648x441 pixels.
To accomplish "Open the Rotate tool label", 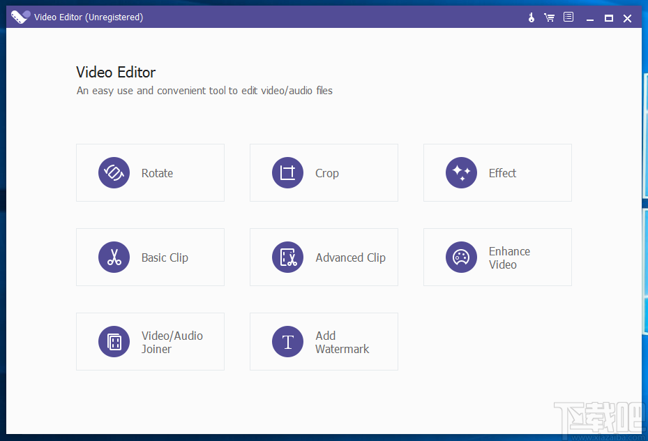I will click(x=157, y=173).
